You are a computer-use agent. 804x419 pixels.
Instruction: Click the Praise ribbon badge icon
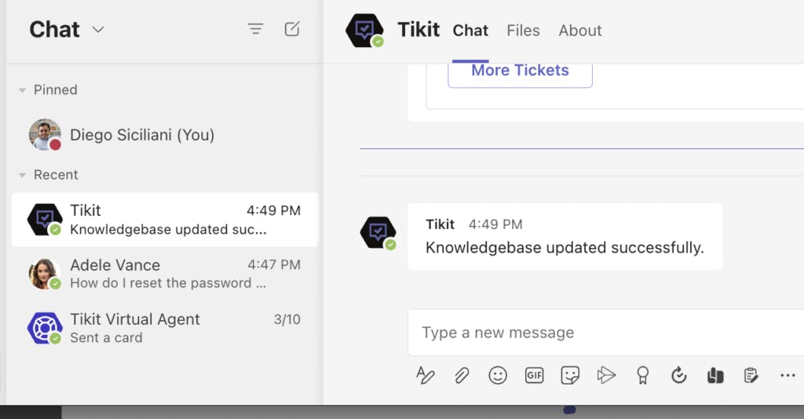(x=643, y=376)
